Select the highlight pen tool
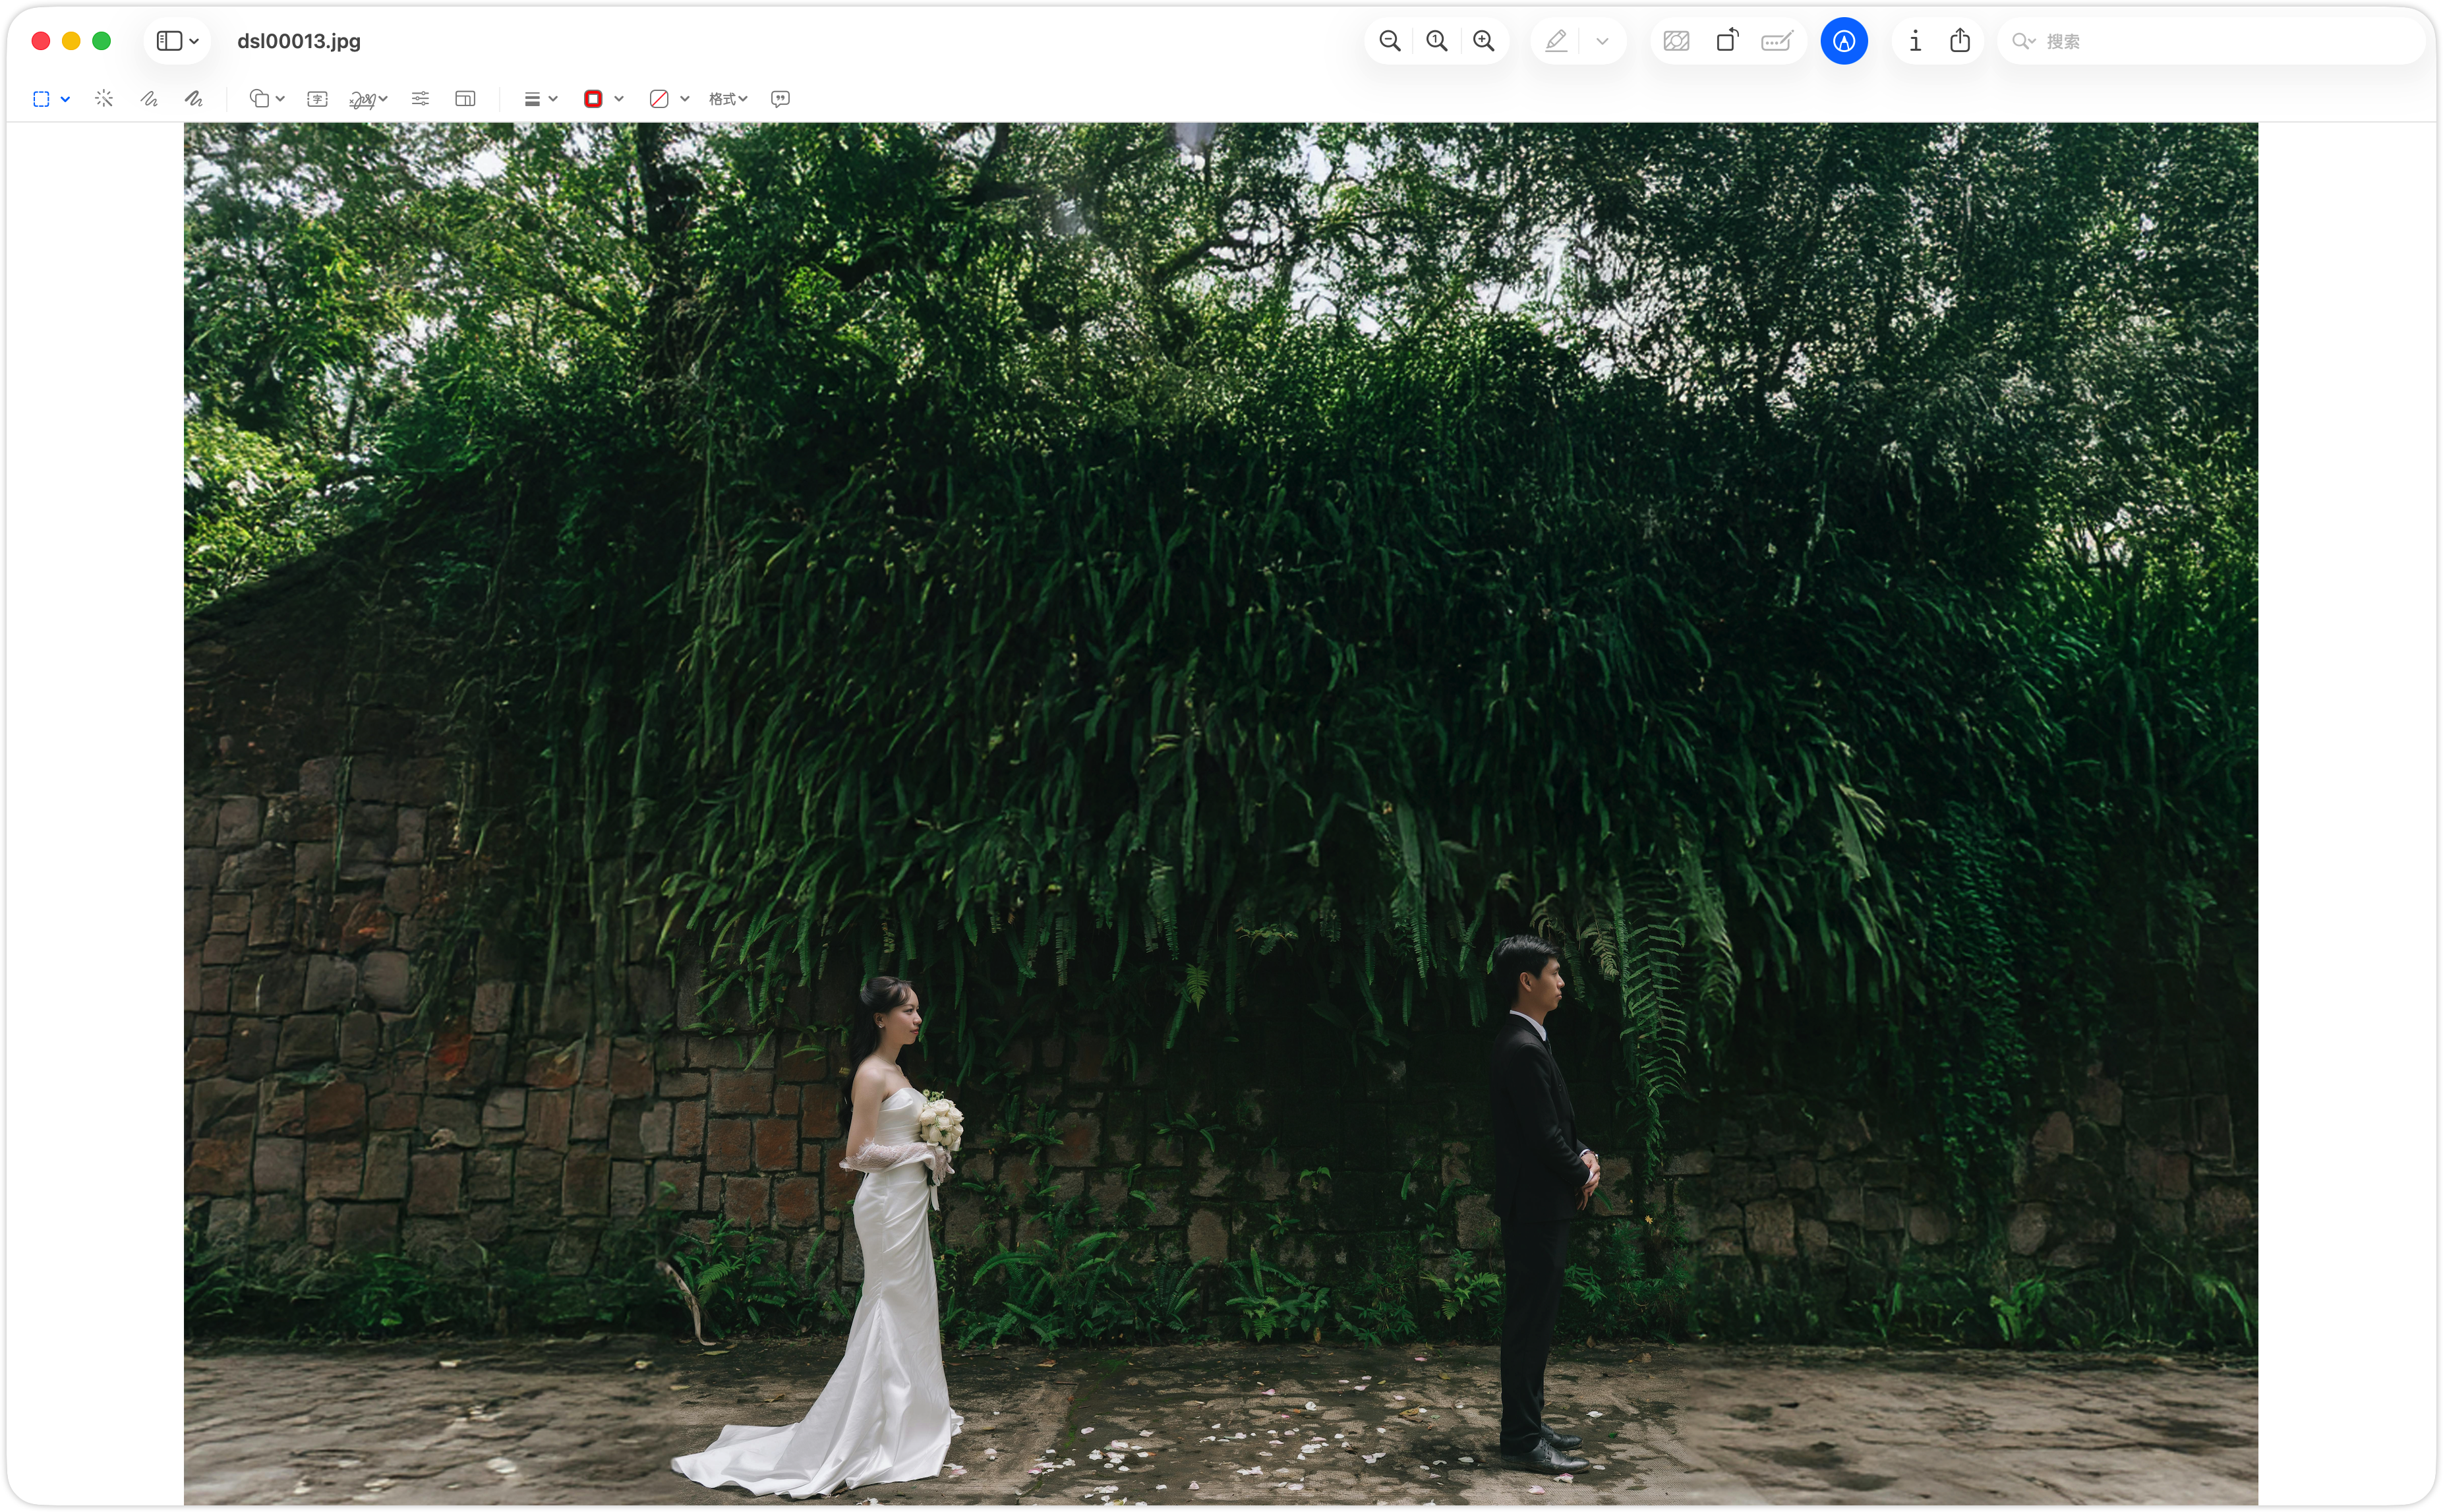 1556,41
